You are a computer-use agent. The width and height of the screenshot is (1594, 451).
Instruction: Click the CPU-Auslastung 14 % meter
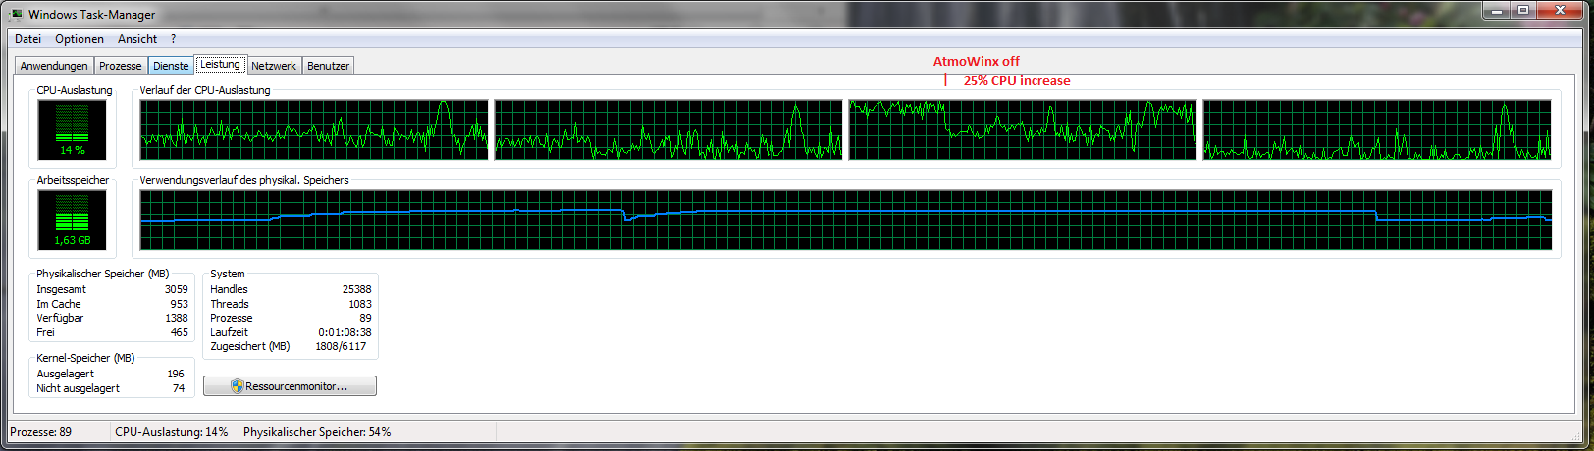coord(73,129)
